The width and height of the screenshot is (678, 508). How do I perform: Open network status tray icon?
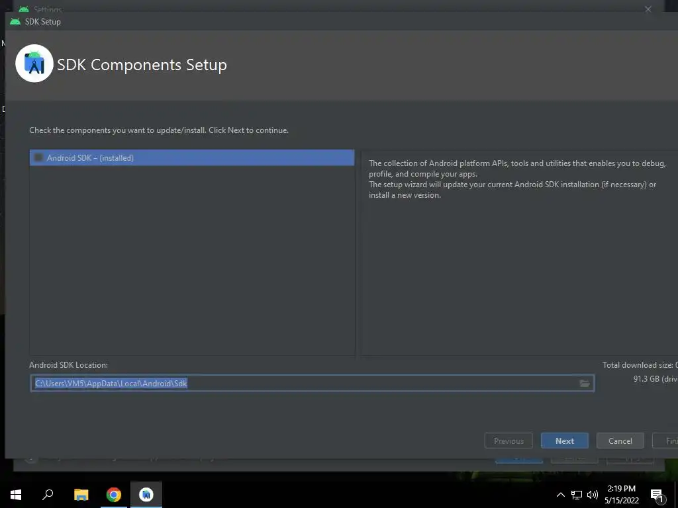(577, 495)
